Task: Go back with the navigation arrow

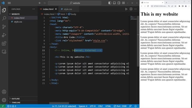Action: click(40, 3)
